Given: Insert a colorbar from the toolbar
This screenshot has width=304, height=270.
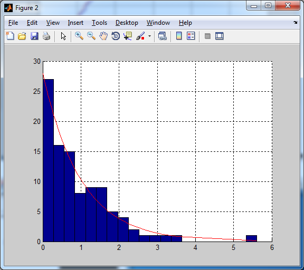Looking at the screenshot, I should (179, 36).
